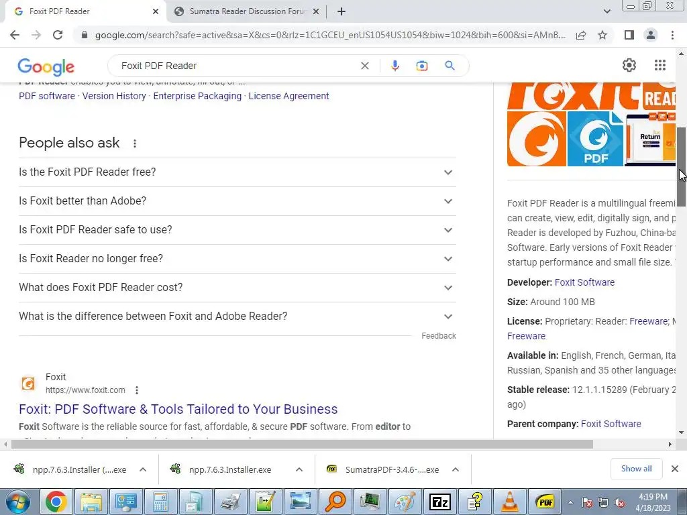Screen dimensions: 687x515
Task: Reload the current page
Action: pyautogui.click(x=58, y=35)
